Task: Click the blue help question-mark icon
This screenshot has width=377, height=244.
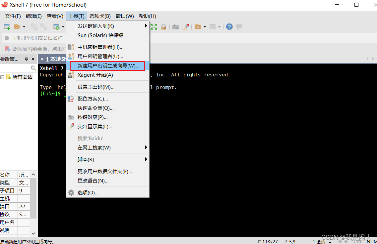Action: [x=229, y=27]
